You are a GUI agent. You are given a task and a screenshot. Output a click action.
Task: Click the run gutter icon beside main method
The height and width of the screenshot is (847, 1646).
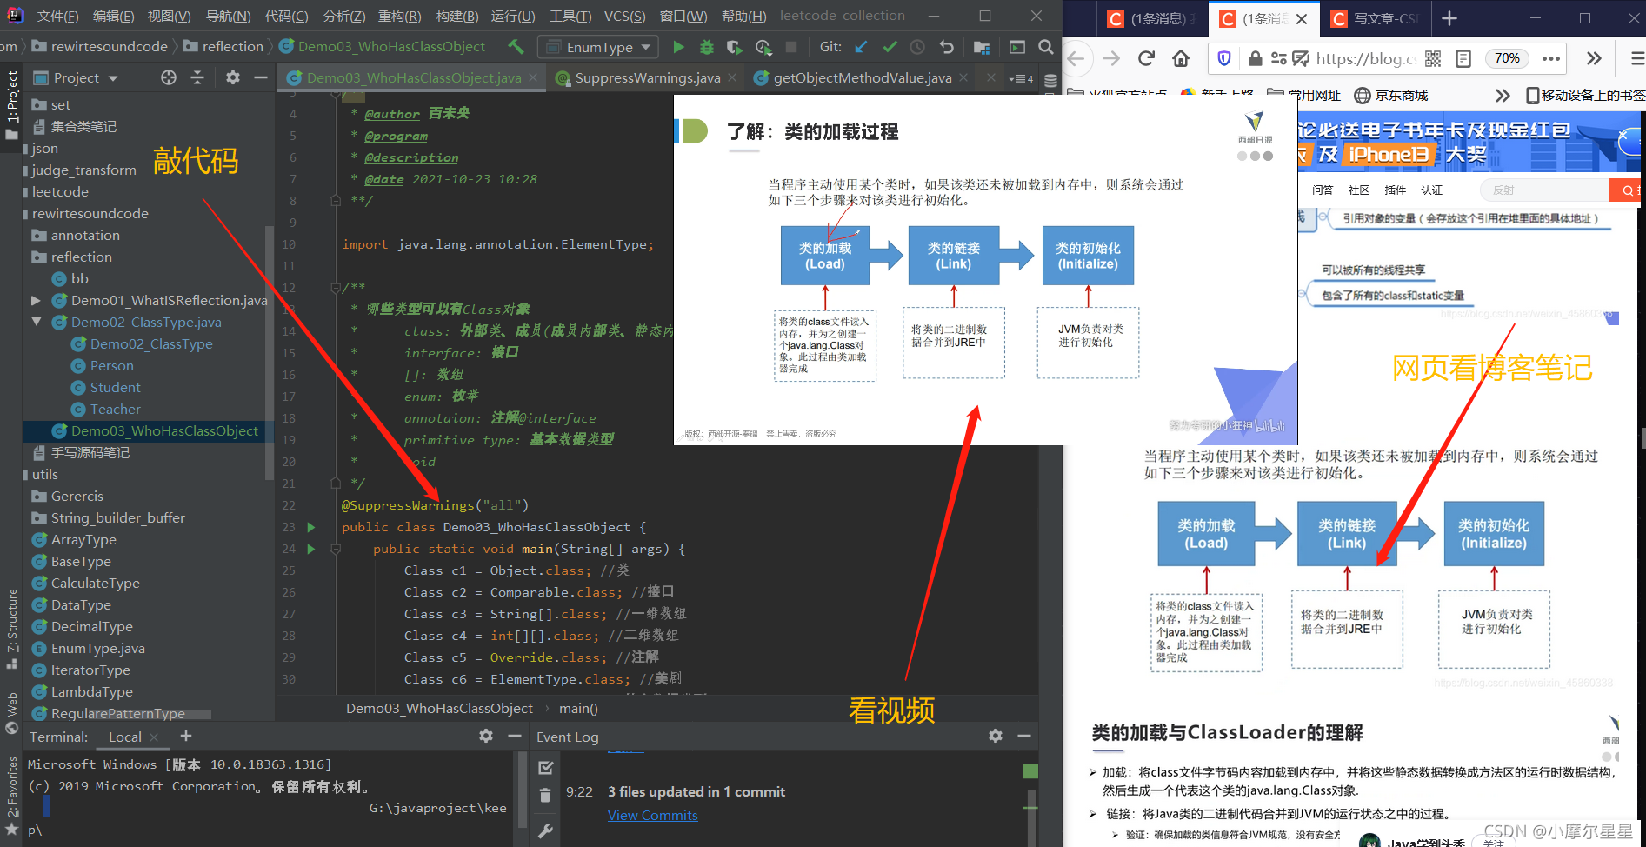coord(310,549)
